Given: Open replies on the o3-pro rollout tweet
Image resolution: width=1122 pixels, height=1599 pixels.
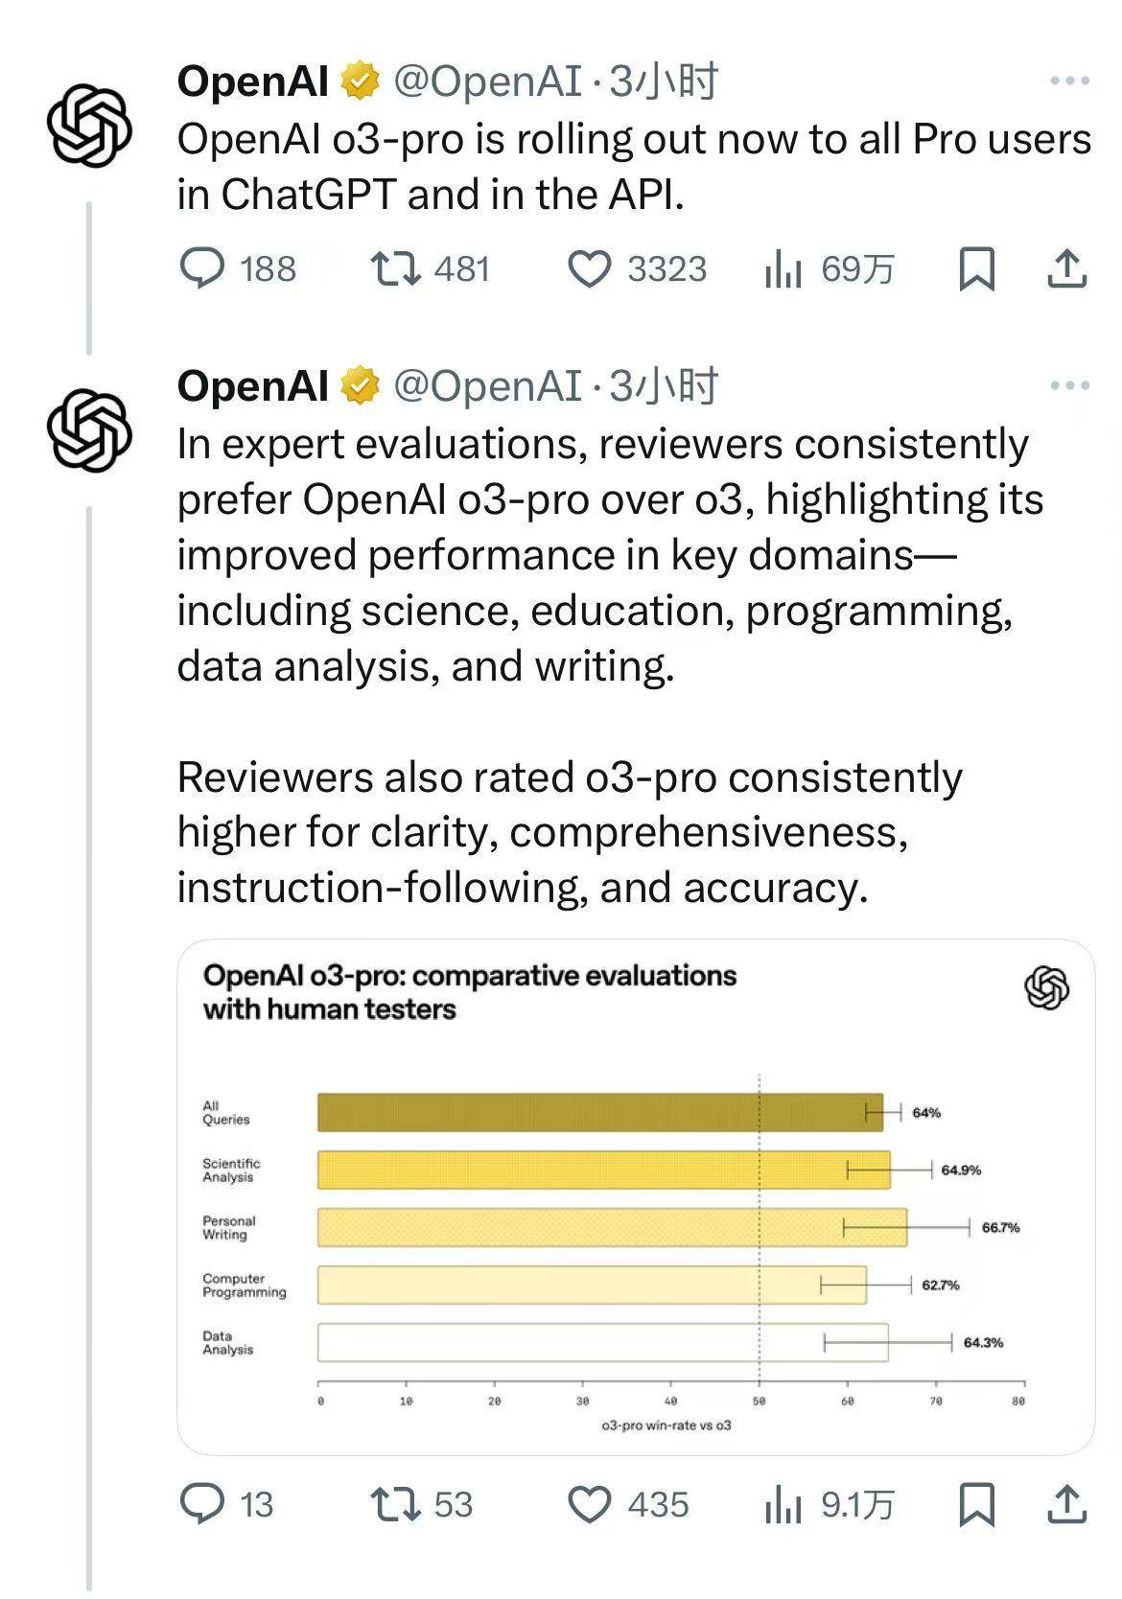Looking at the screenshot, I should pyautogui.click(x=238, y=269).
